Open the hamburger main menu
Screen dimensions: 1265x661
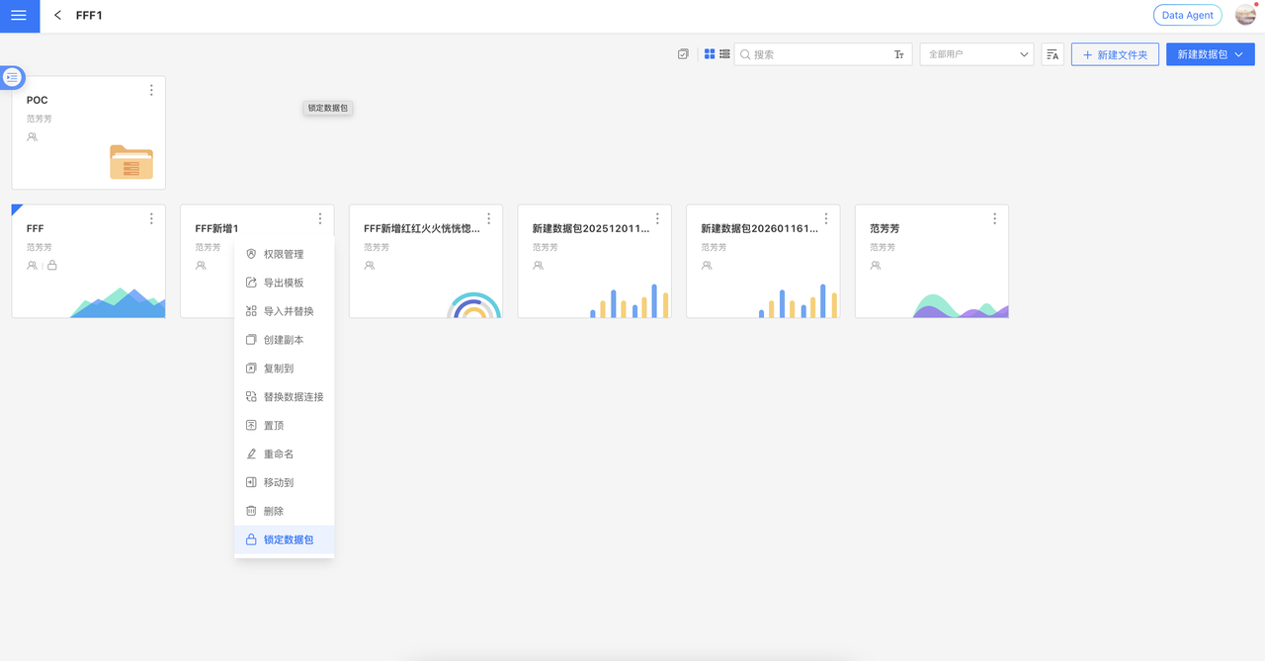[x=19, y=16]
